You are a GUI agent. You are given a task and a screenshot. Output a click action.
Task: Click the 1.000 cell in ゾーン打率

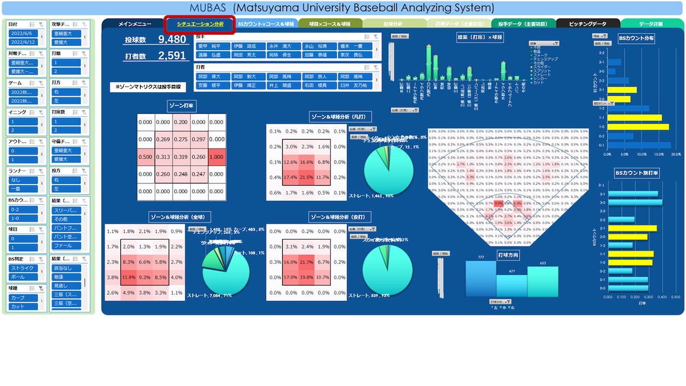pyautogui.click(x=218, y=158)
